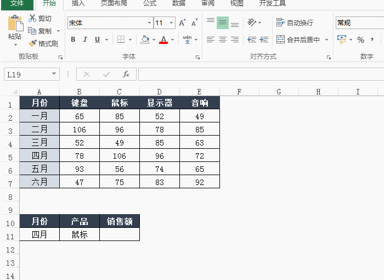Viewport: 384px width, 280px height.
Task: Switch to the 公式 Formulas tab
Action: click(150, 3)
